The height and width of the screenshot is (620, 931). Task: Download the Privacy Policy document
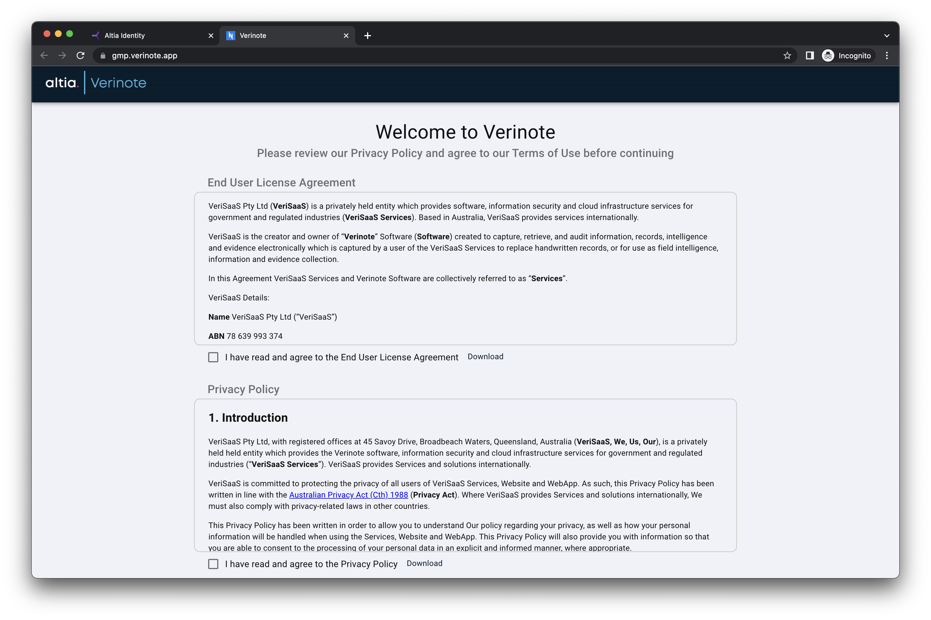coord(424,563)
